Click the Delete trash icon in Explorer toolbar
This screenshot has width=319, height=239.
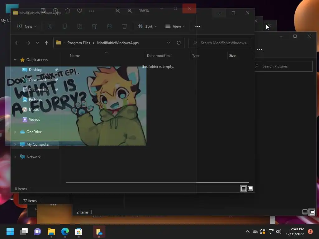click(125, 26)
